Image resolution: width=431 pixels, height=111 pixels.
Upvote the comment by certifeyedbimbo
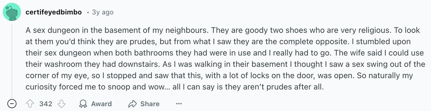30,104
